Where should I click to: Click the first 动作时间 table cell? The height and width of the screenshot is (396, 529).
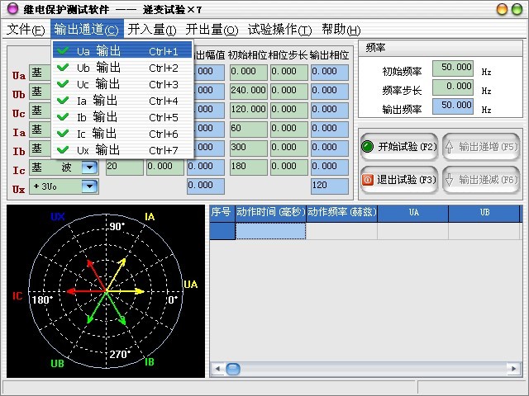click(x=270, y=231)
